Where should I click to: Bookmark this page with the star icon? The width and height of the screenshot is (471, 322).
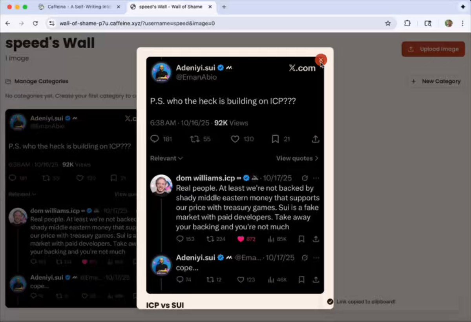pos(388,24)
